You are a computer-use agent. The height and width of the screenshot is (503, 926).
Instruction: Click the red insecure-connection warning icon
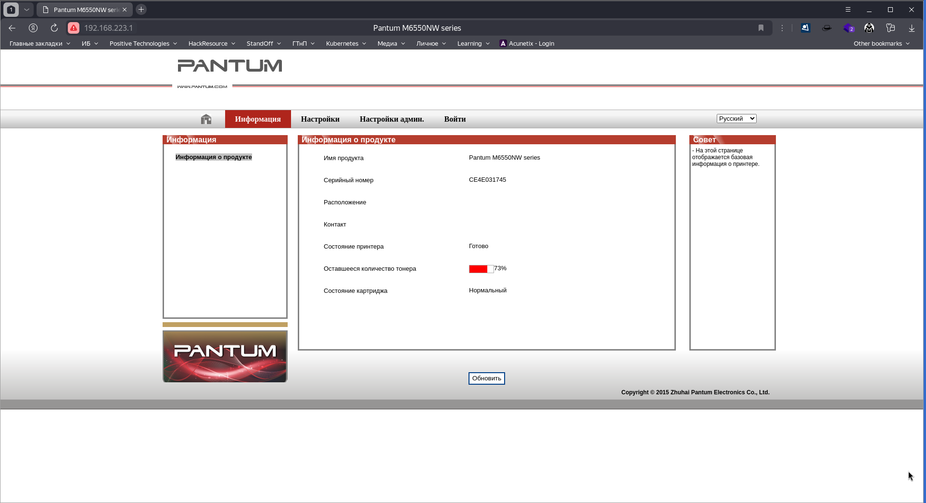[x=74, y=28]
